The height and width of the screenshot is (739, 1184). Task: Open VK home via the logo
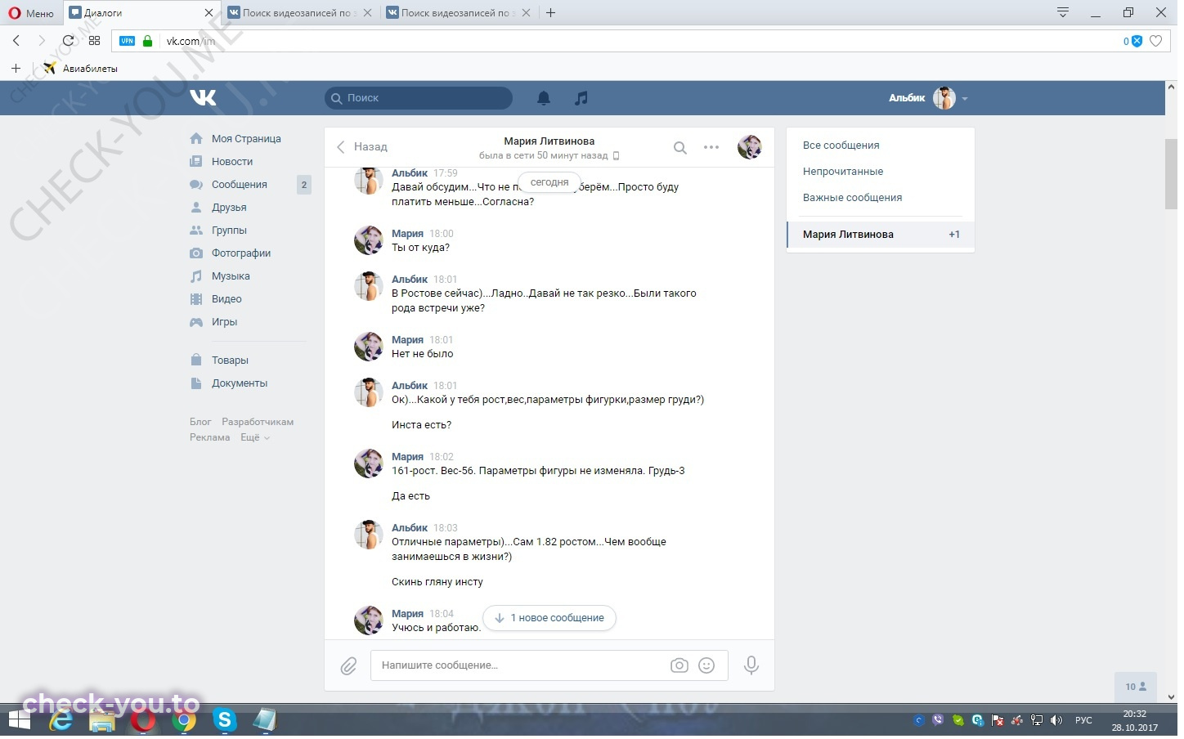click(203, 98)
